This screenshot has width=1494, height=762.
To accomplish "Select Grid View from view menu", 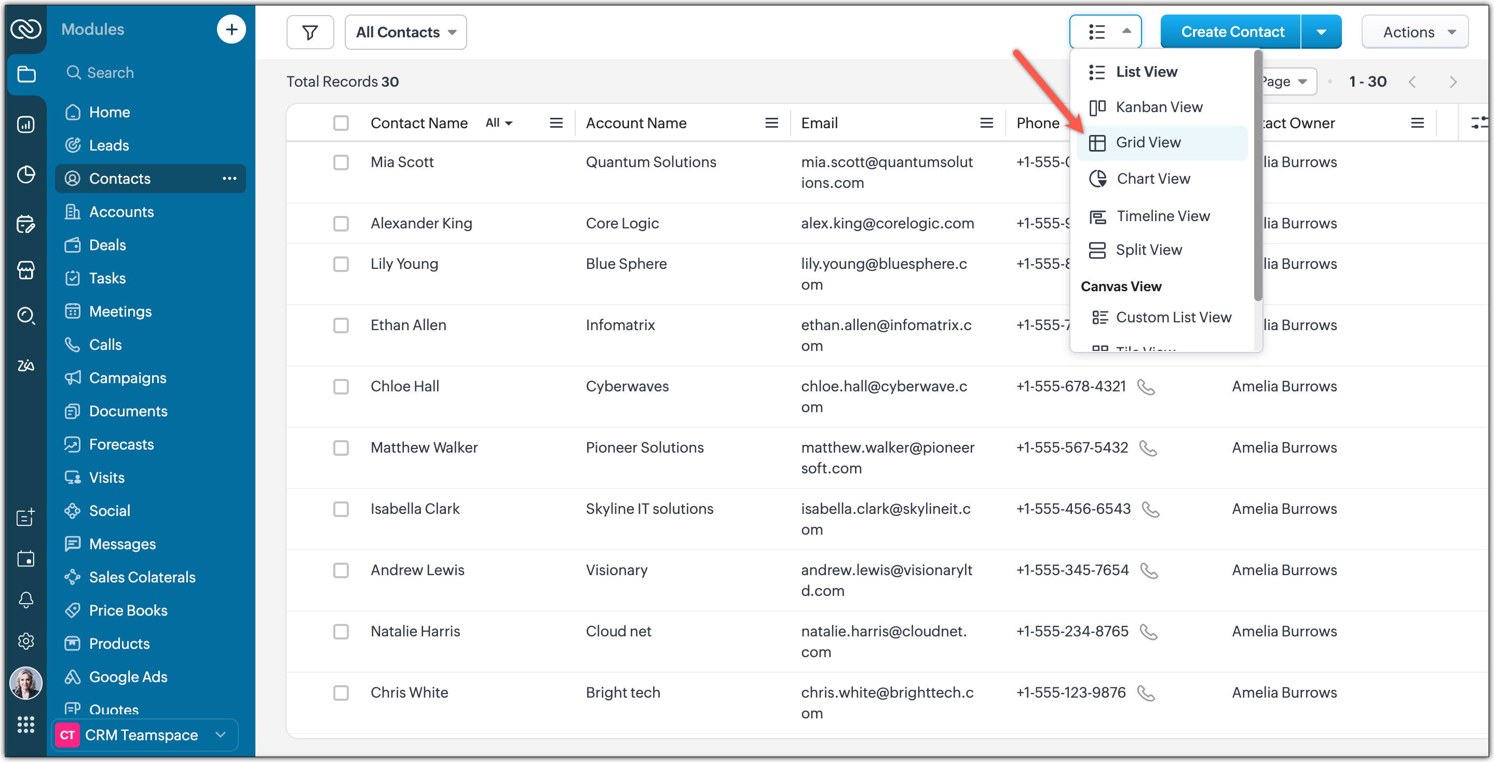I will tap(1148, 143).
